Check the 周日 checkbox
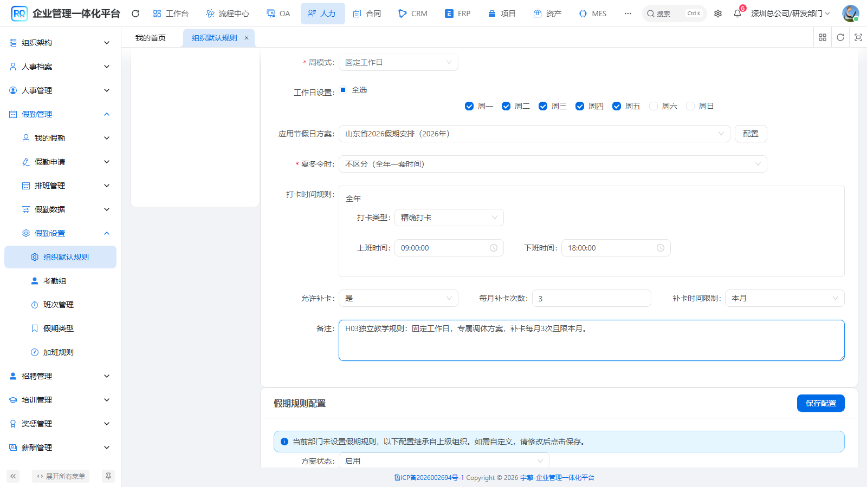This screenshot has width=867, height=487. coord(690,106)
